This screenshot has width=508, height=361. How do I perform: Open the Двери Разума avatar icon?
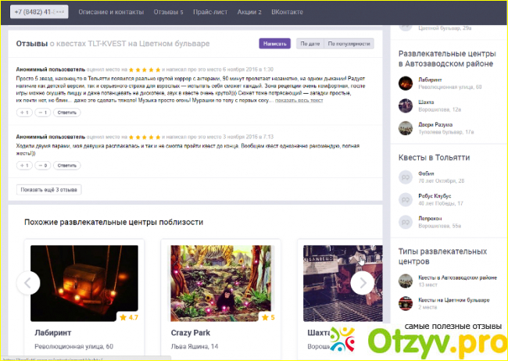tap(406, 128)
